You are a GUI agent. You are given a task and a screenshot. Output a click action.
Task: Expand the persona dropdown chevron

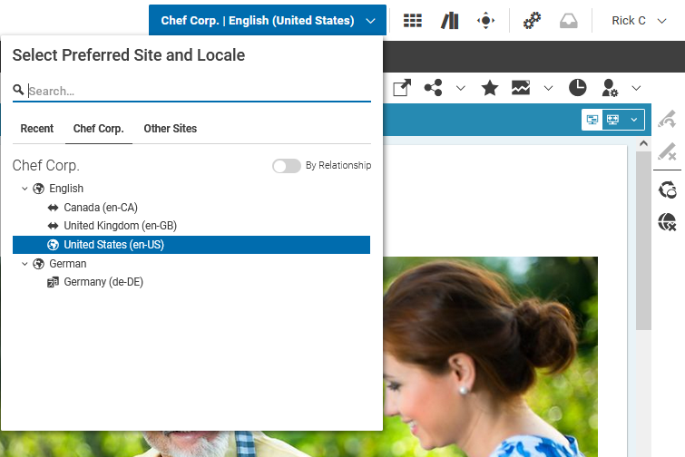click(636, 88)
